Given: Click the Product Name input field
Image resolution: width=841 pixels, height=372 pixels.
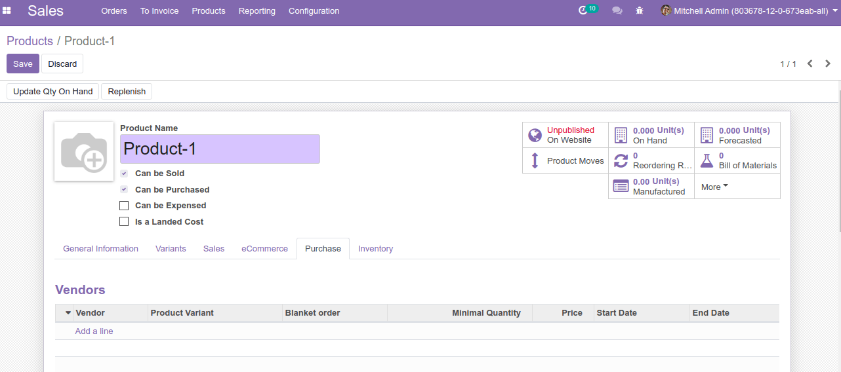Looking at the screenshot, I should [220, 149].
